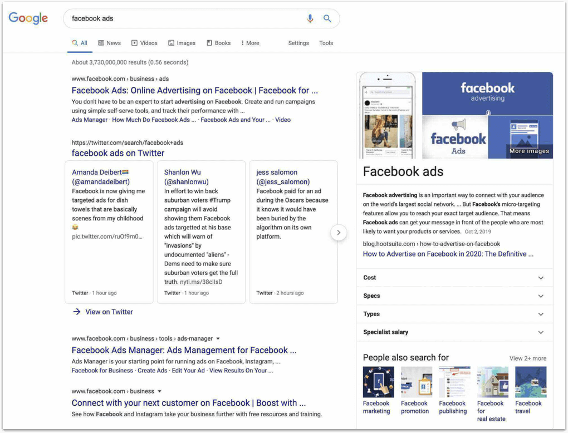Click More images overlay

coord(529,151)
